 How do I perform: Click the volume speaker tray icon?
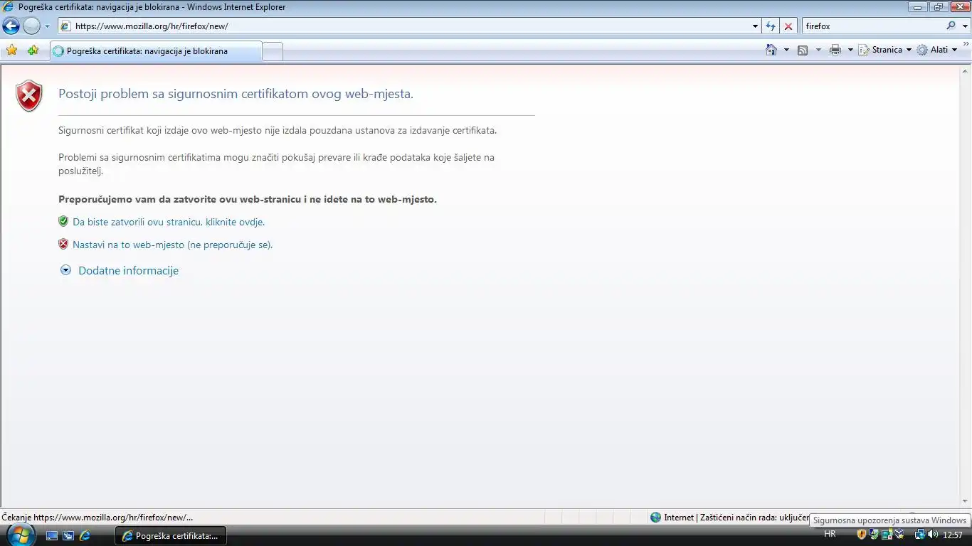[933, 534]
